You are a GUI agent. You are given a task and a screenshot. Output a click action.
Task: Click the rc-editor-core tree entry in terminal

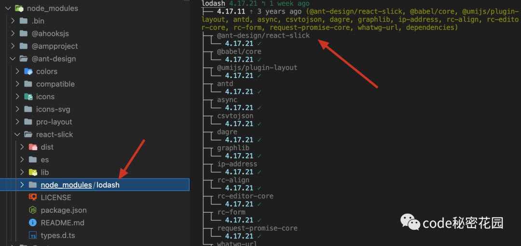[x=245, y=195]
